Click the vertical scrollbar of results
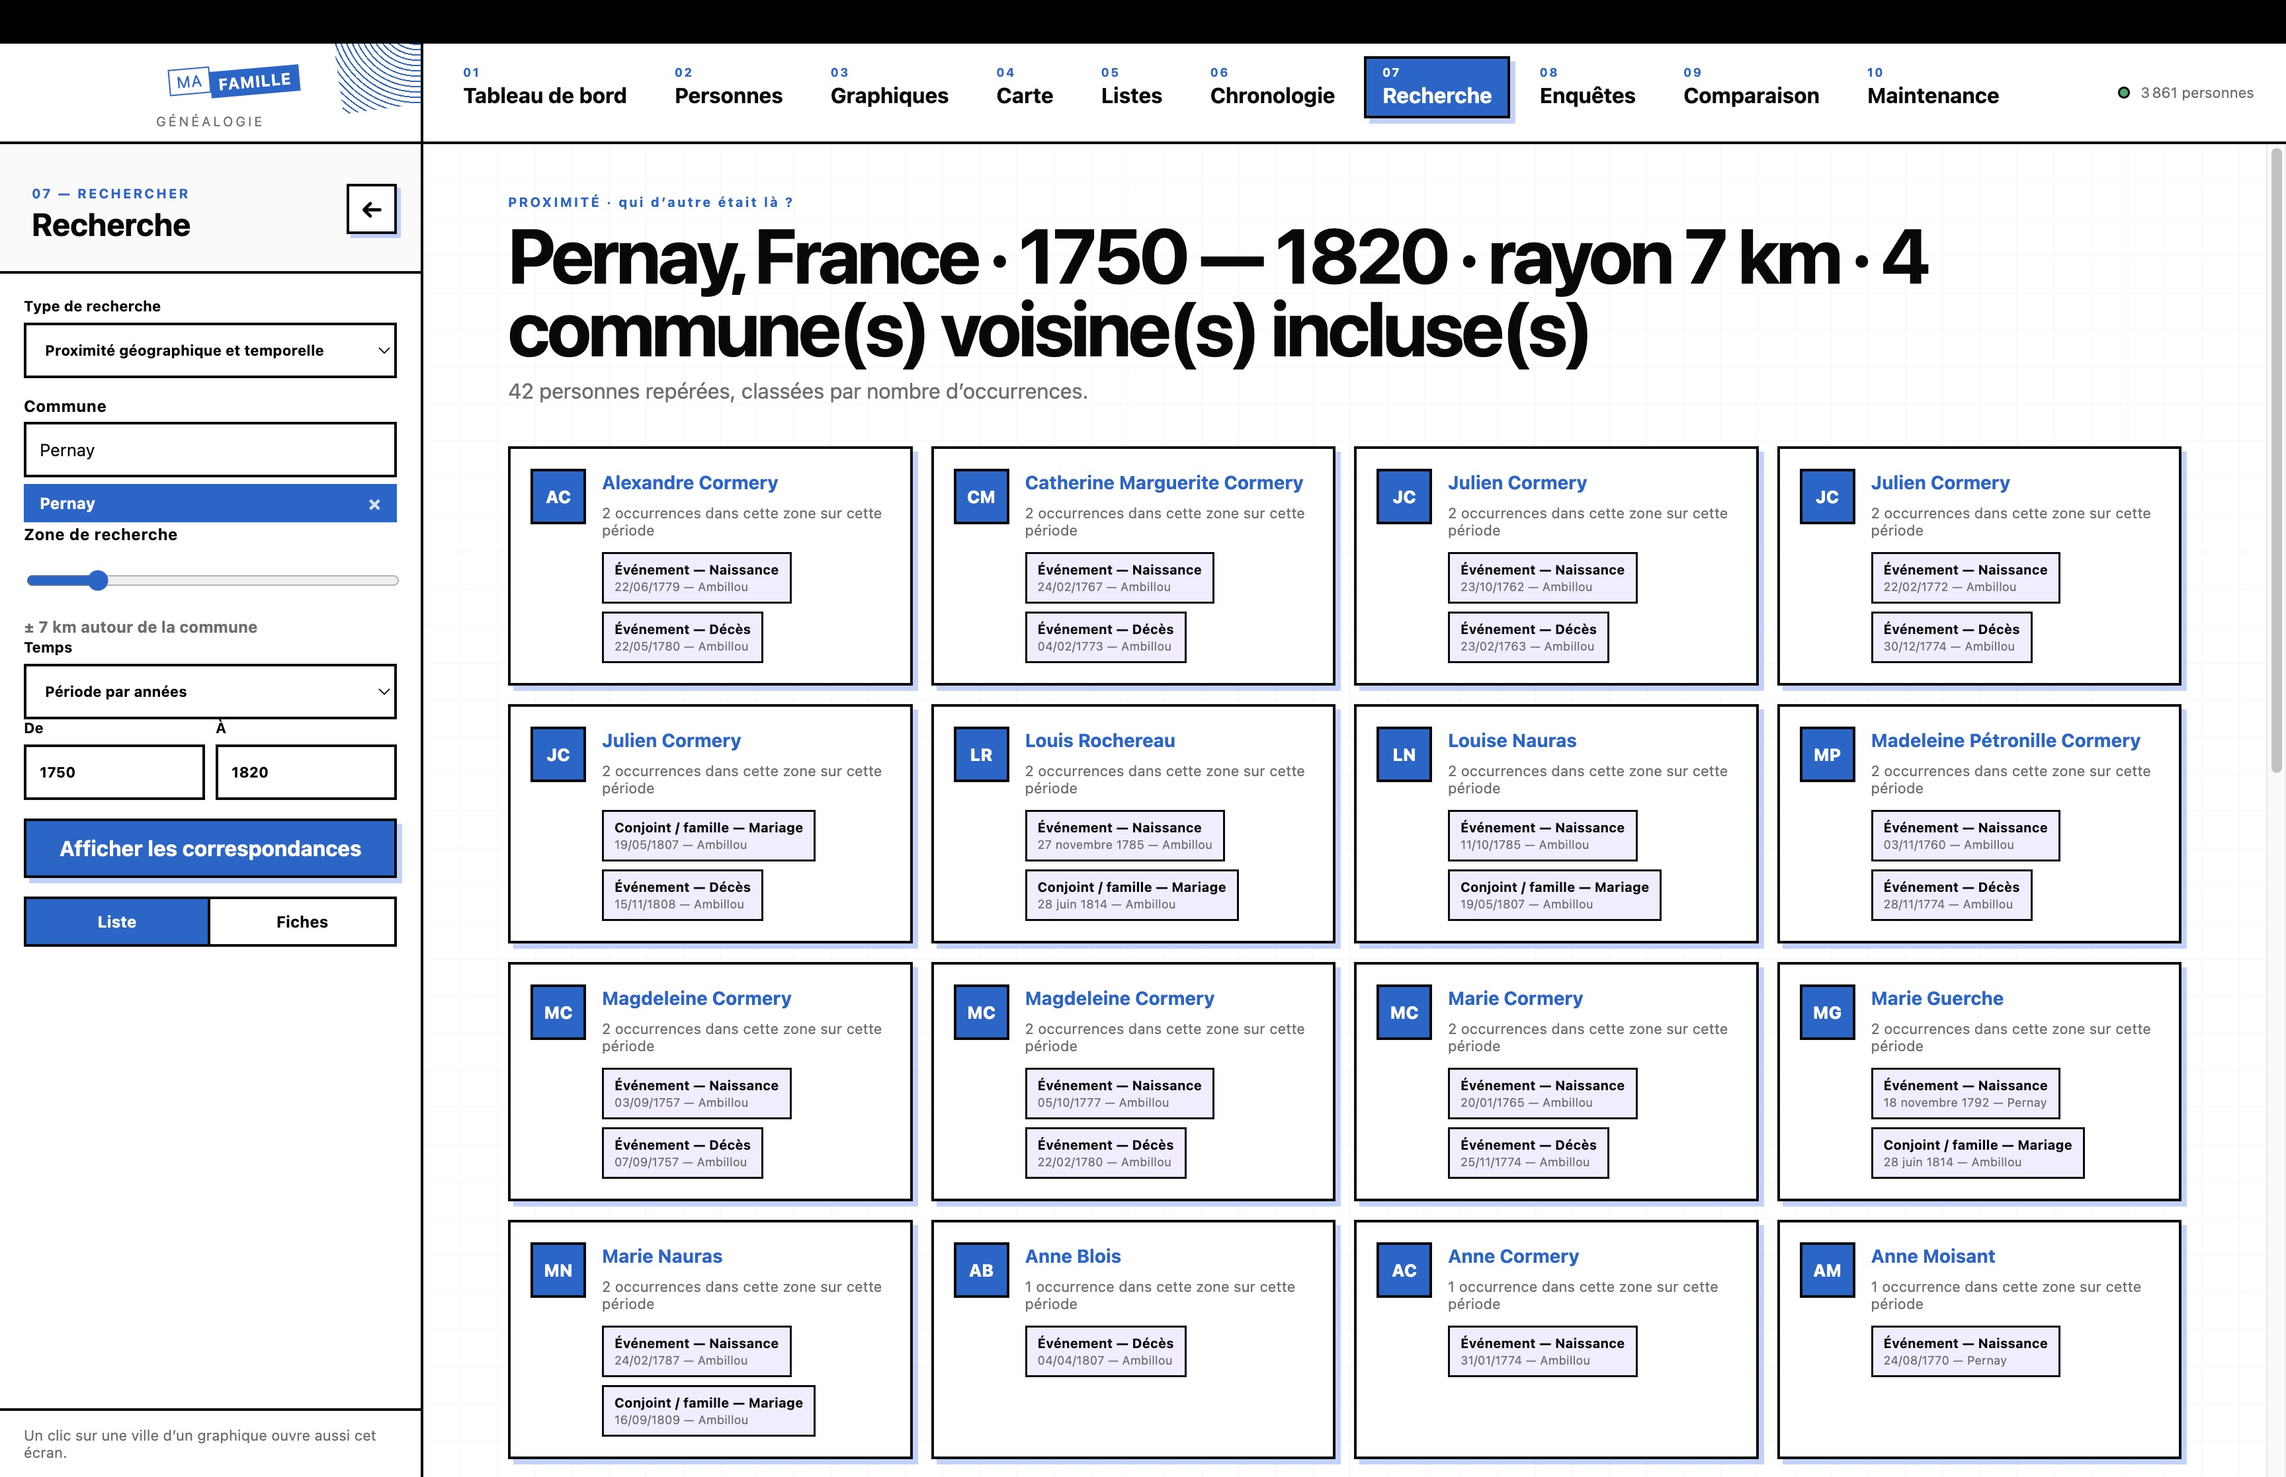This screenshot has height=1477, width=2286. coord(2276,460)
